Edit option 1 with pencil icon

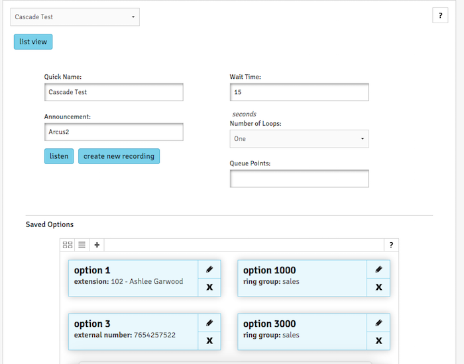pyautogui.click(x=209, y=269)
